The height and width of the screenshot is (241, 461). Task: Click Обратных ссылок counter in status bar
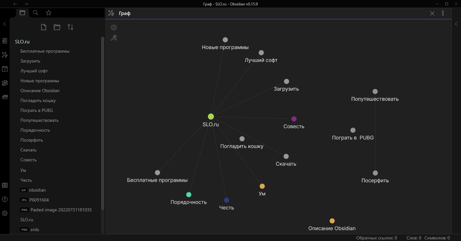[x=377, y=238]
